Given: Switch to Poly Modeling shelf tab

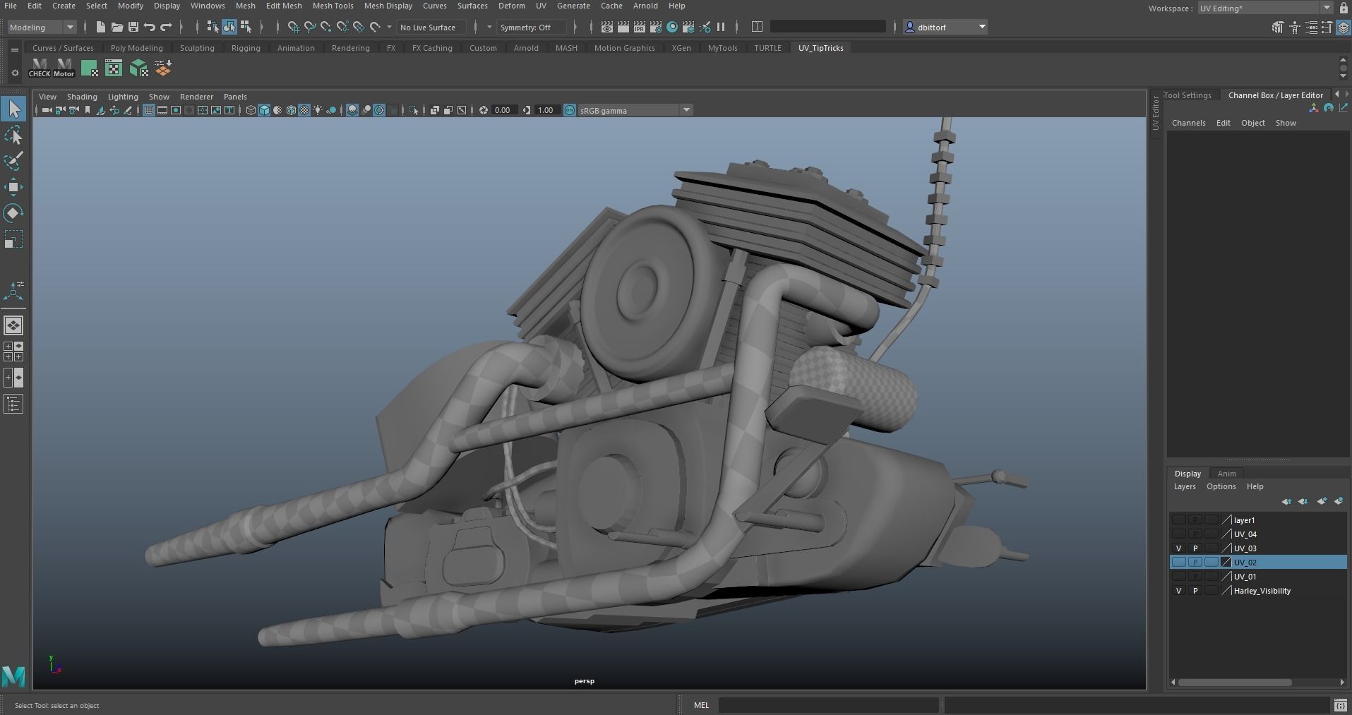Looking at the screenshot, I should [x=137, y=48].
